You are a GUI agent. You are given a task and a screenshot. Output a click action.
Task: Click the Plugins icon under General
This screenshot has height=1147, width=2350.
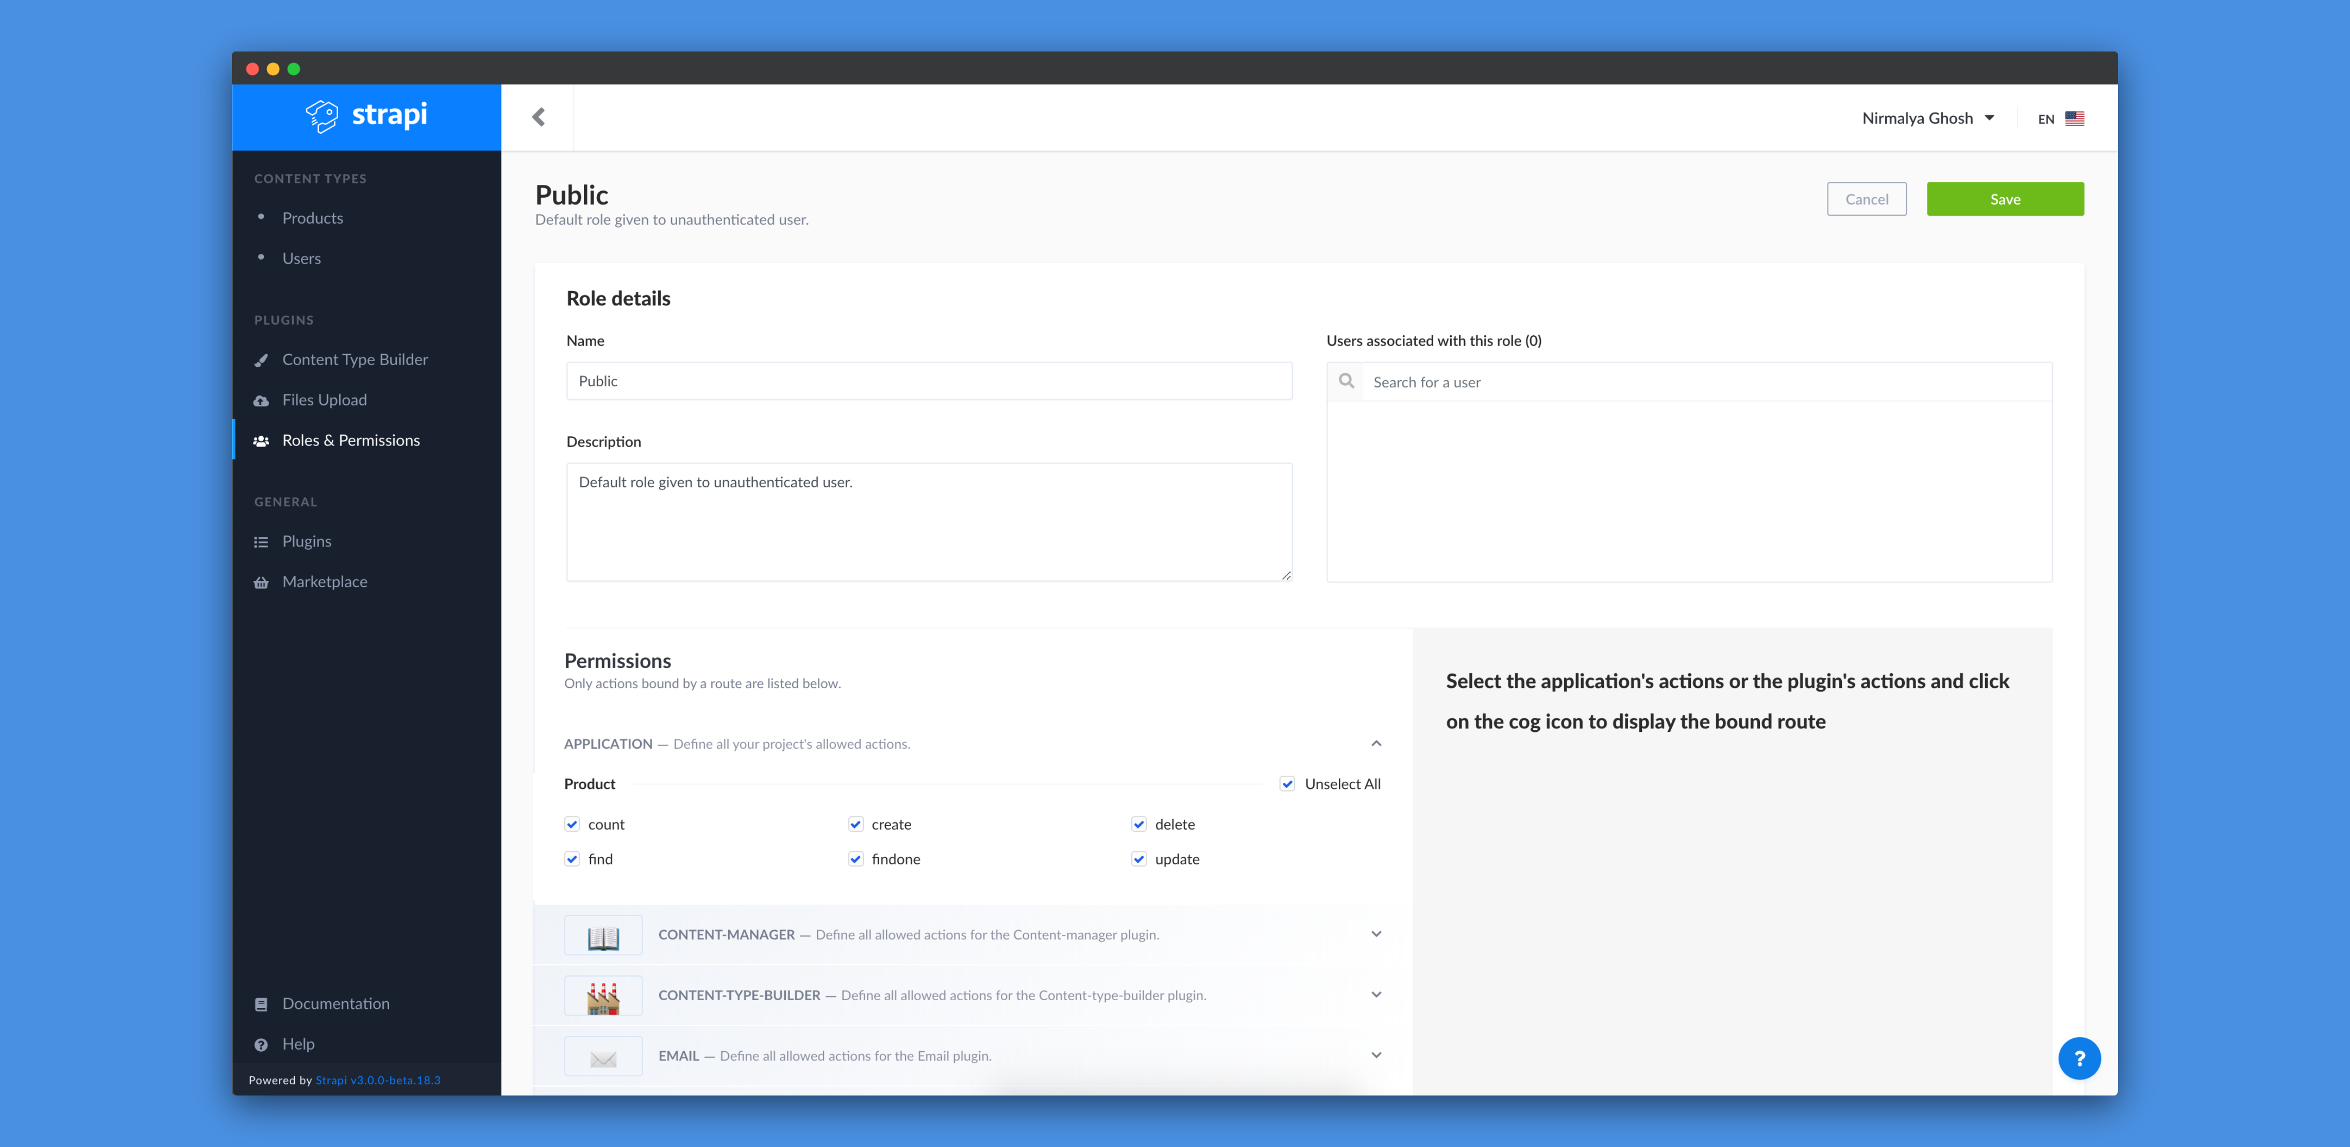click(262, 541)
